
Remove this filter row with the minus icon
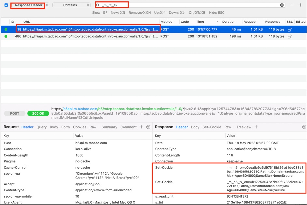[x=292, y=5]
